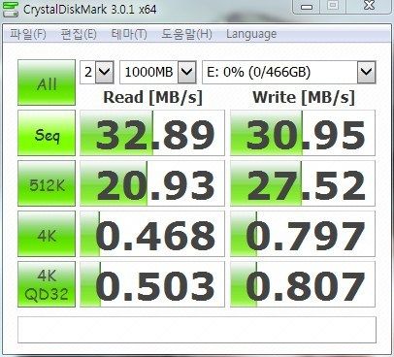Close the CrystalDiskMark window
Screen dimensions: 394x357
(x=369, y=6)
